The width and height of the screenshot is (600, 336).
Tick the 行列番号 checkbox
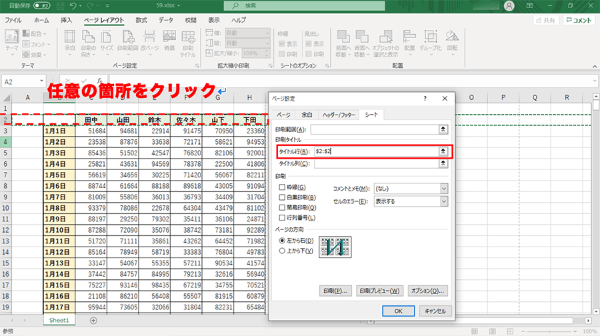(283, 218)
